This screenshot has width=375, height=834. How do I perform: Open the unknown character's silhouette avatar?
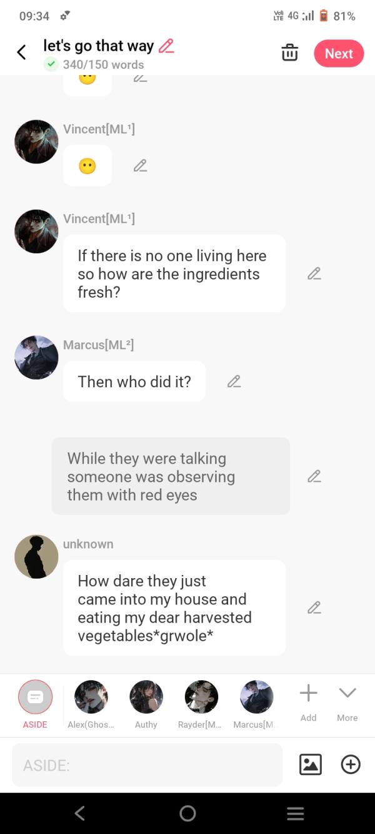pyautogui.click(x=36, y=557)
